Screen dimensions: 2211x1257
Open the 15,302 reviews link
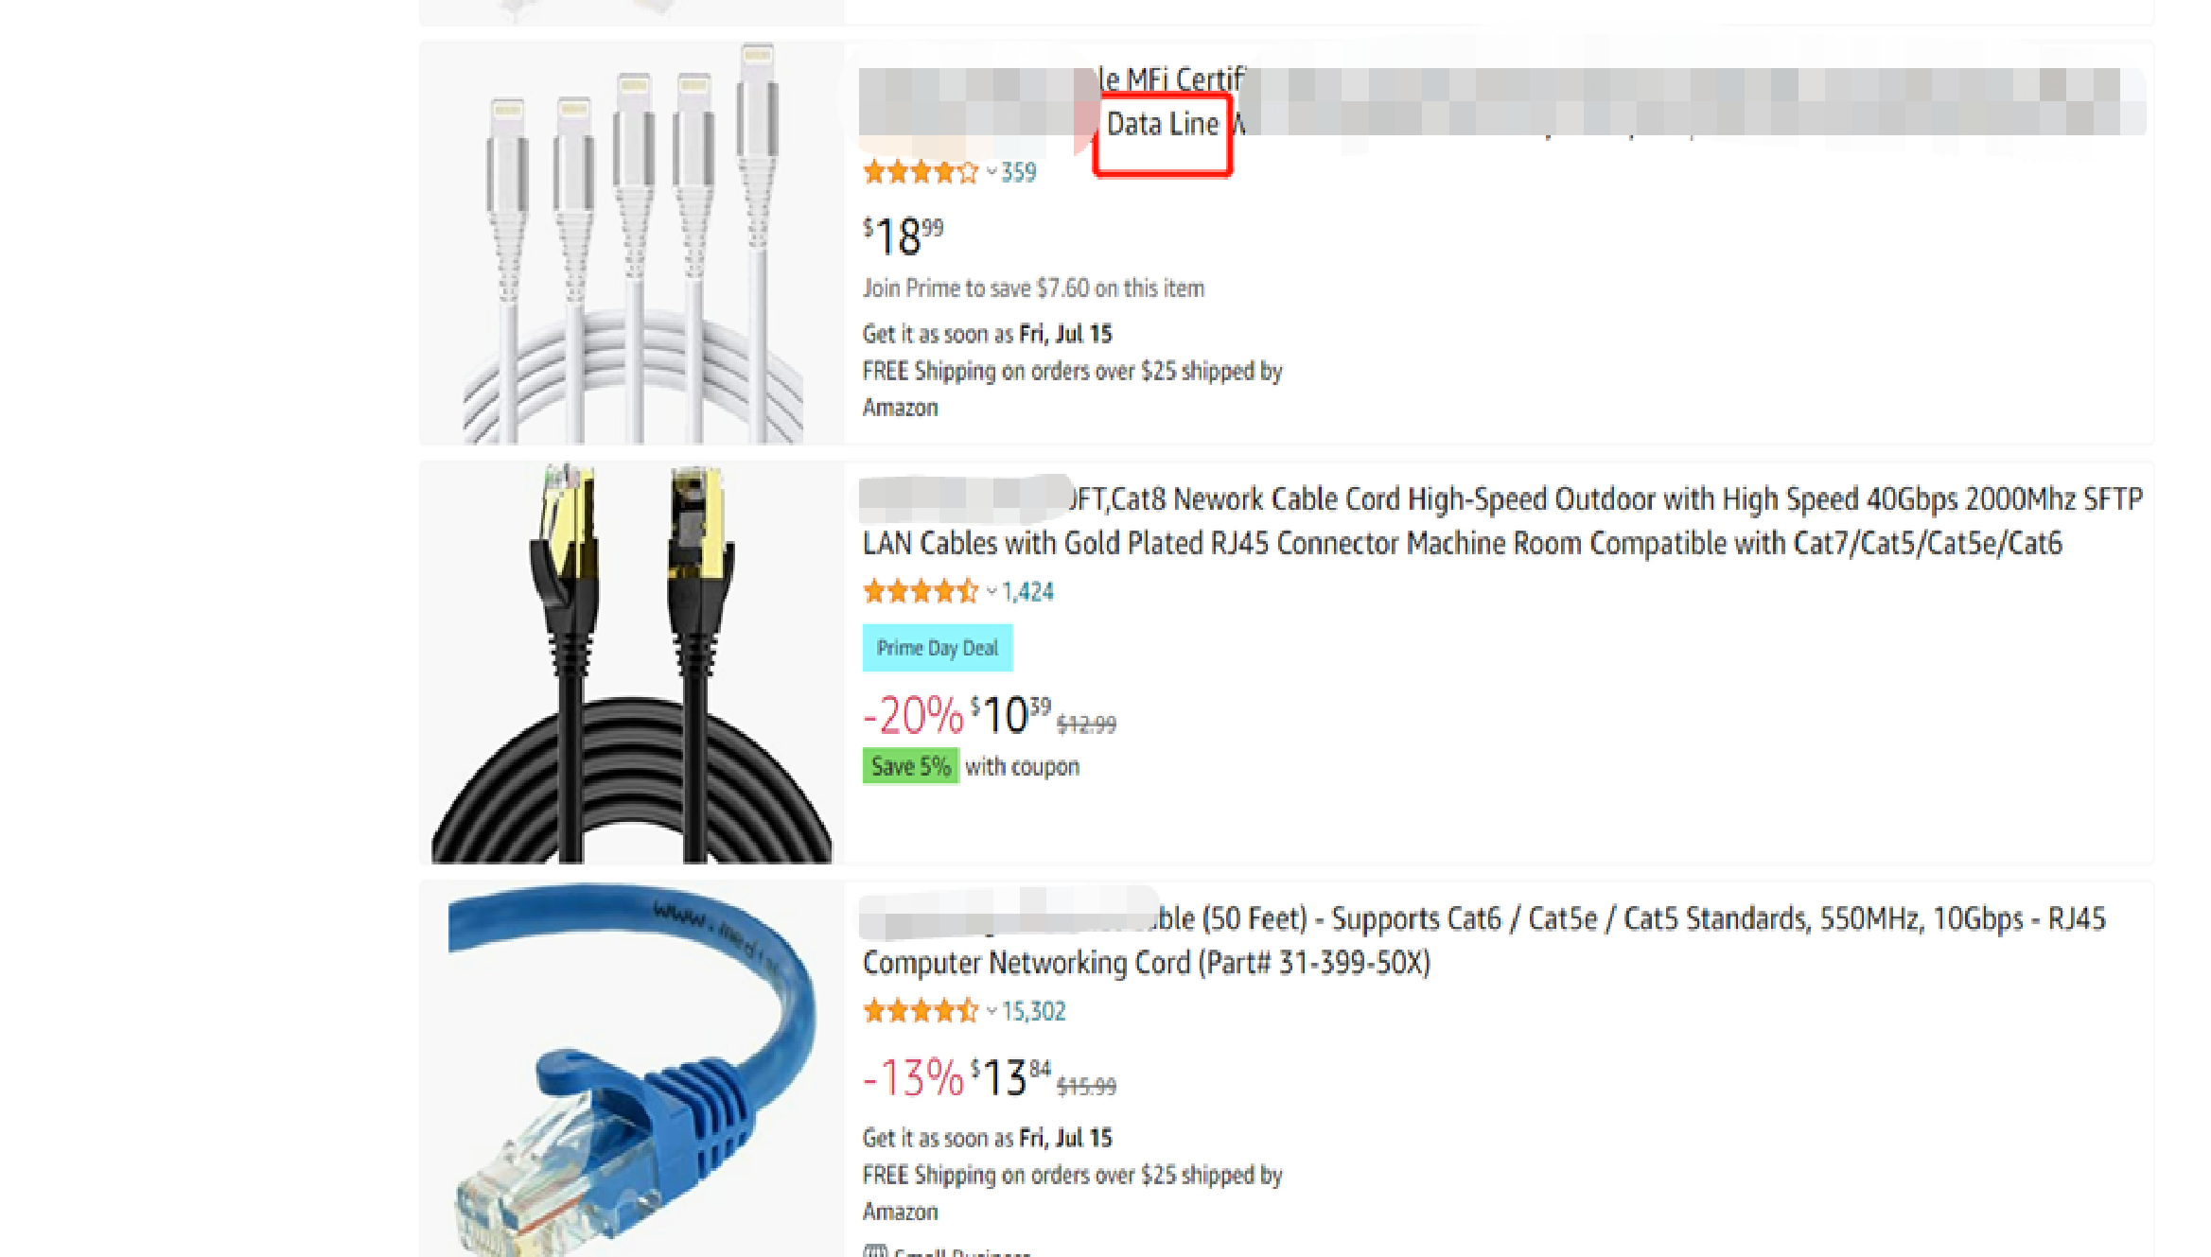1033,1011
